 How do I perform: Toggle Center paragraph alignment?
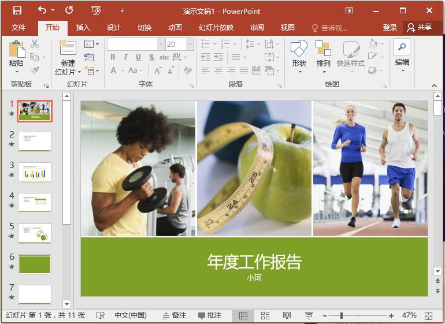[x=218, y=70]
